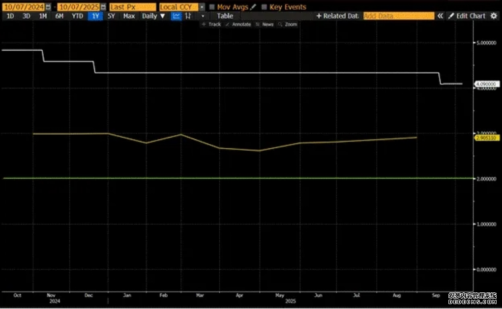Activate the Track crosshair tool
This screenshot has height=309, width=502.
tap(211, 24)
